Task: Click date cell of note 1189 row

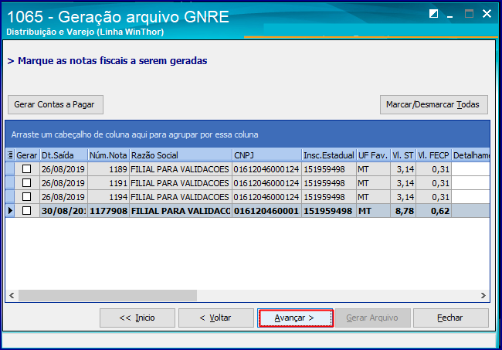Action: [x=63, y=169]
